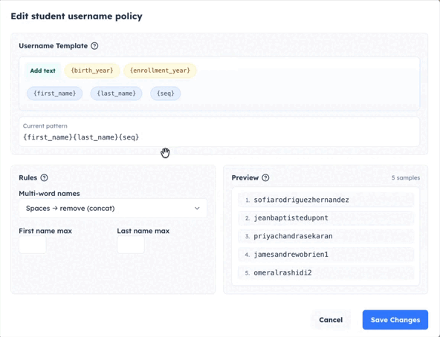Open the Rules help icon

point(44,177)
